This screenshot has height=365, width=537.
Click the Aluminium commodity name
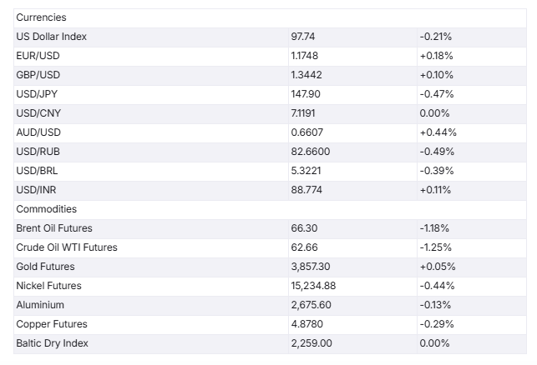[39, 305]
